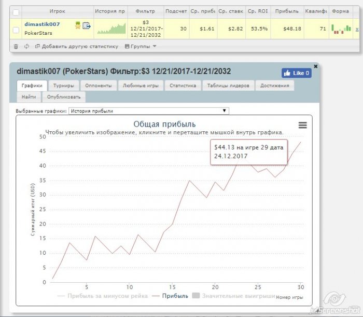Expand the Группы dropdown

pos(141,46)
